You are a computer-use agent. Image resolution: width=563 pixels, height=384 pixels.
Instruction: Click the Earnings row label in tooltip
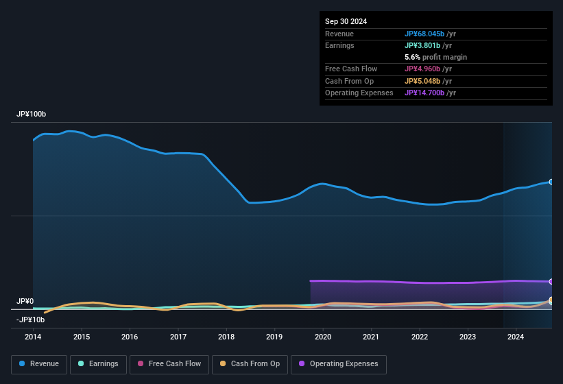click(339, 45)
